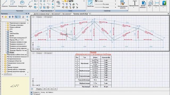This screenshot has width=170, height=95.
Task: Toggle the layer plot printer icon
Action: (x=70, y=1)
